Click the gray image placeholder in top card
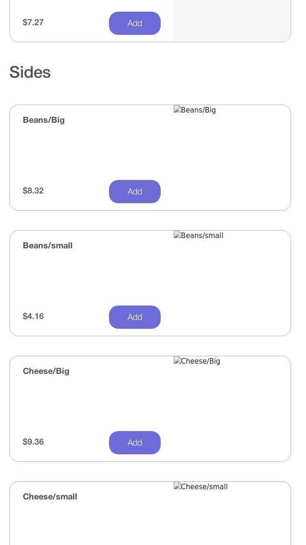This screenshot has width=306, height=545. coord(232,21)
